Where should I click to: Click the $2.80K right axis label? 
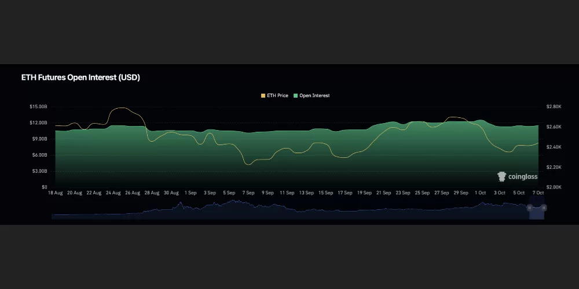pos(554,106)
